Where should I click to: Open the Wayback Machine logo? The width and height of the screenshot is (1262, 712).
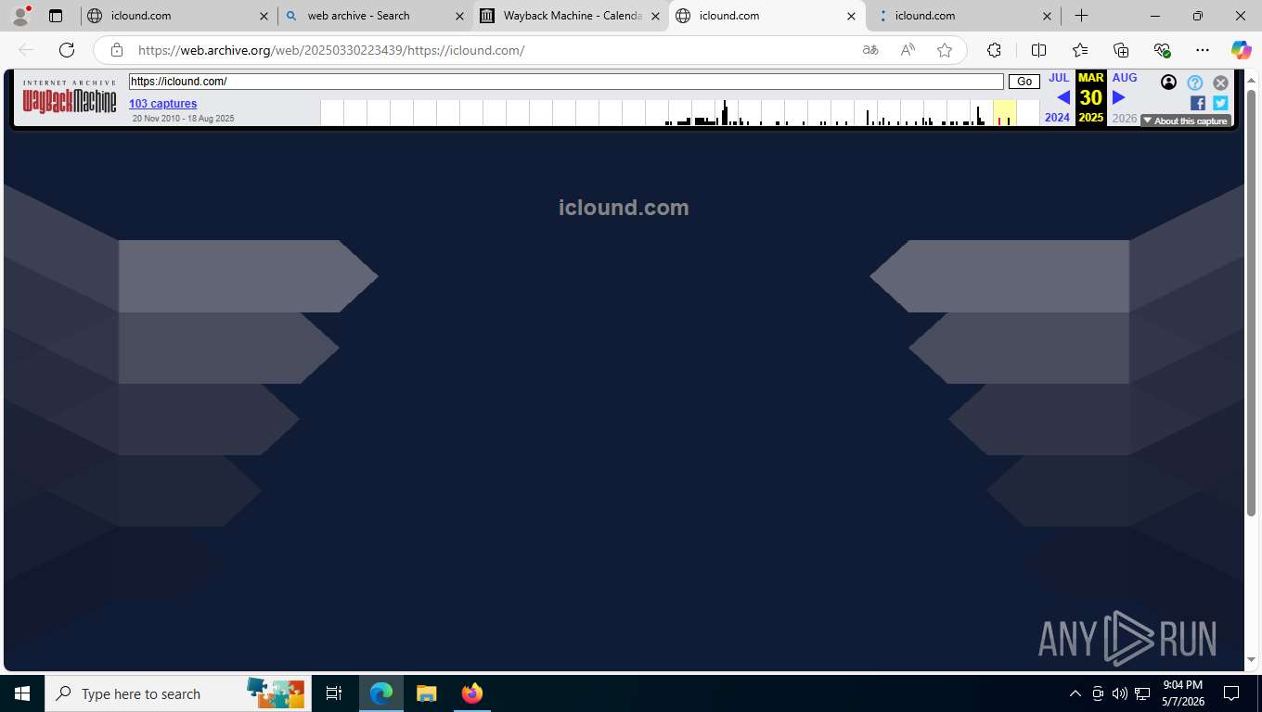(x=70, y=97)
